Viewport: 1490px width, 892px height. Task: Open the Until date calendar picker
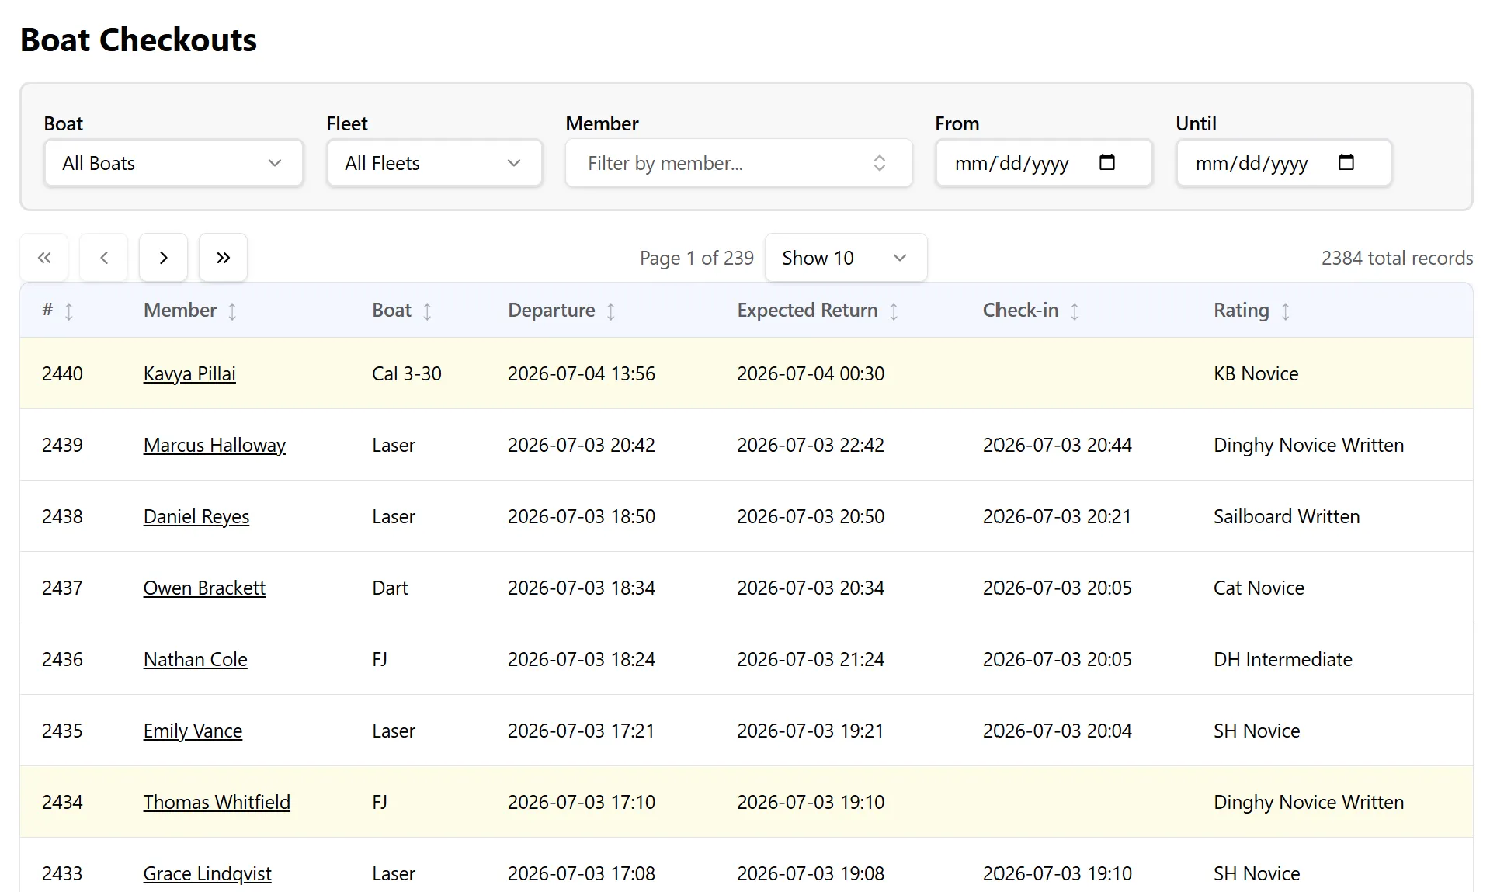point(1346,163)
